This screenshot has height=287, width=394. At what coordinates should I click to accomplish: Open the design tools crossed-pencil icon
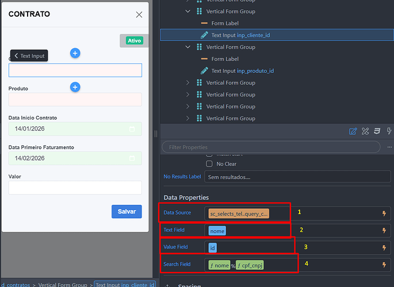365,131
